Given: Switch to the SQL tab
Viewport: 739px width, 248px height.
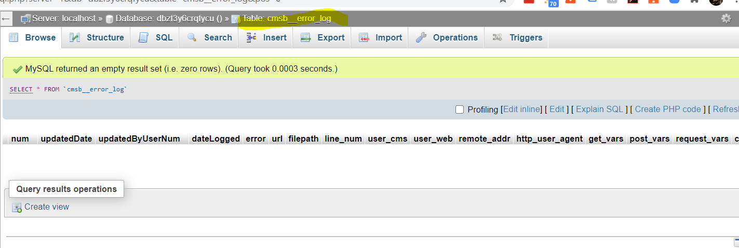Looking at the screenshot, I should click(155, 37).
